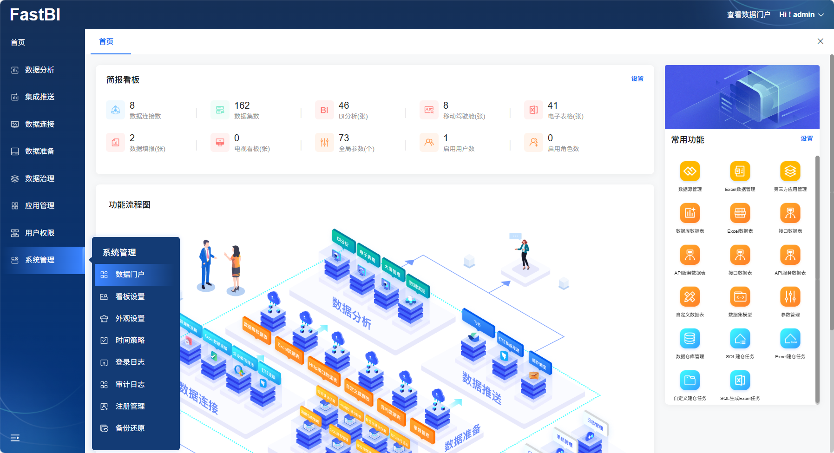The image size is (834, 453).
Task: Open the 数据源管理 shortcut icon
Action: coord(690,171)
